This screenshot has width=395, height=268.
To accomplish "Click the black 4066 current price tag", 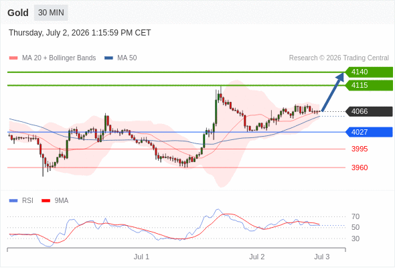I will pyautogui.click(x=369, y=111).
